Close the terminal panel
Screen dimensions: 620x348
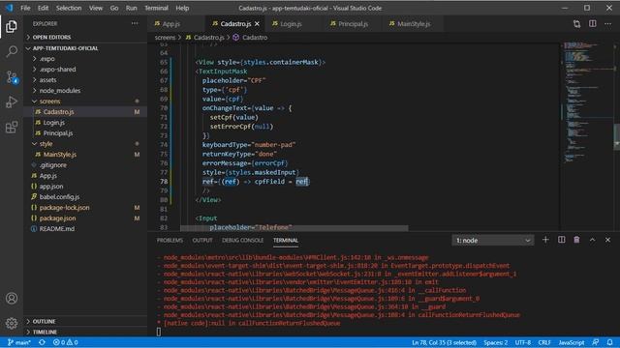pyautogui.click(x=607, y=240)
